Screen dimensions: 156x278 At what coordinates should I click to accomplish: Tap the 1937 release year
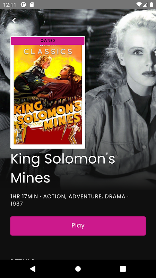(17, 204)
